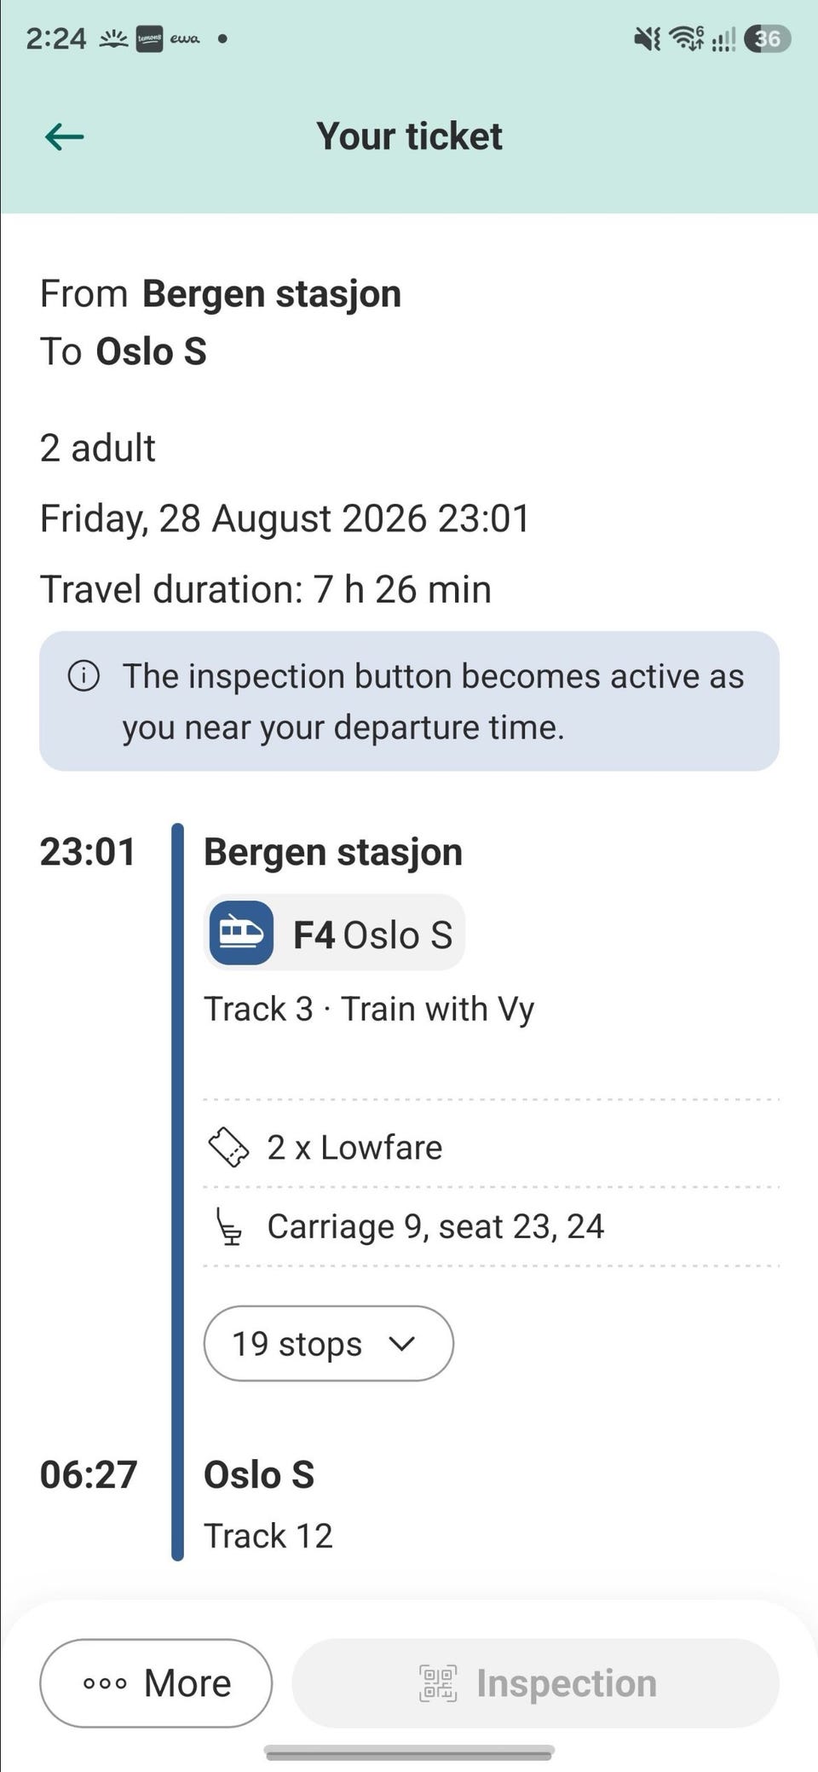The image size is (818, 1772).
Task: Tap the info icon in the inspection notice
Action: click(84, 676)
